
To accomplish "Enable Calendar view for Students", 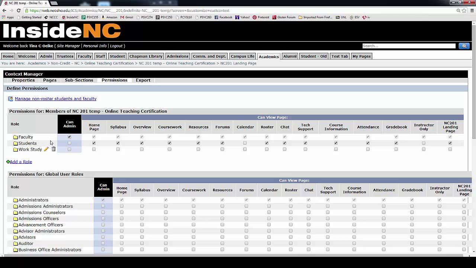I will [x=245, y=143].
